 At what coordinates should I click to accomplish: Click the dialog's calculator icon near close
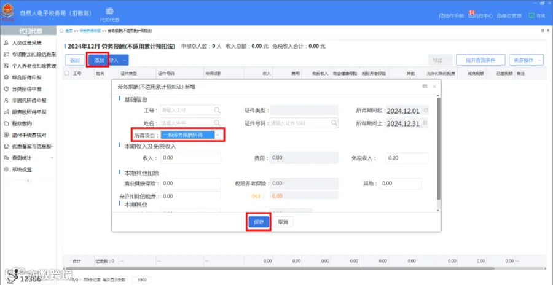coord(425,87)
